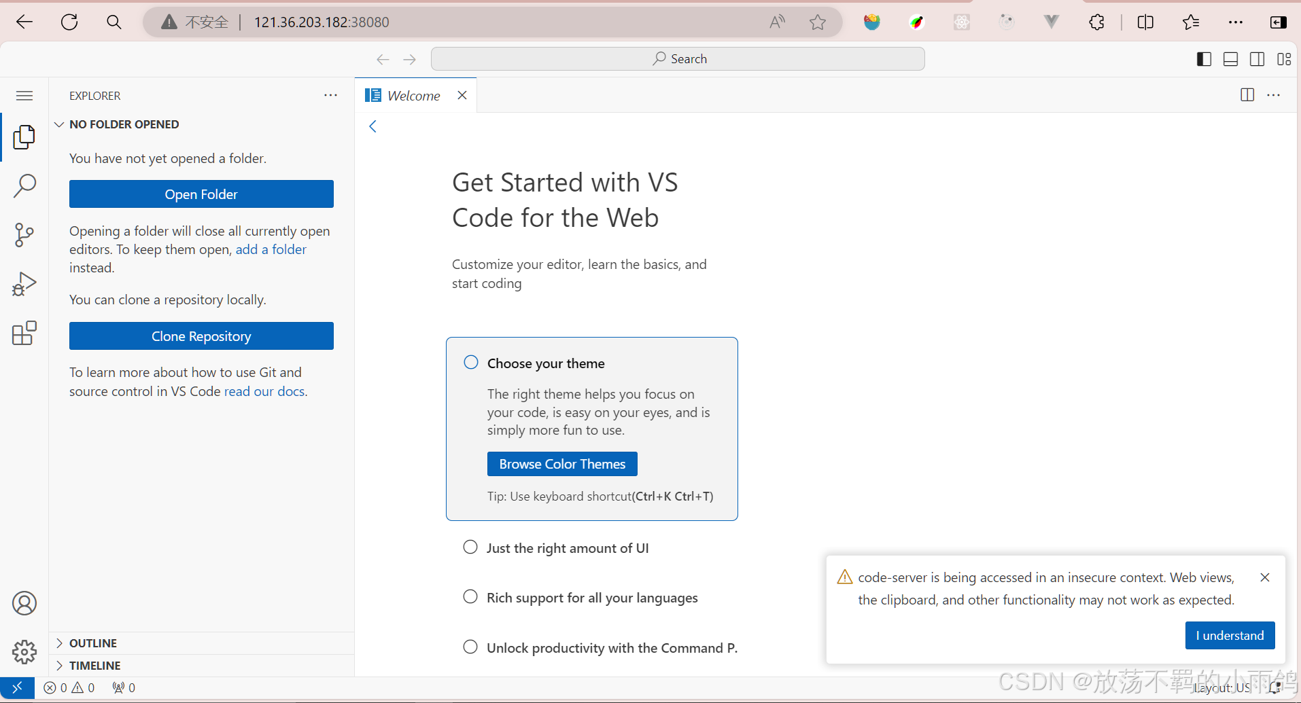The image size is (1301, 703).
Task: Open the Manage gear menu
Action: 24,652
